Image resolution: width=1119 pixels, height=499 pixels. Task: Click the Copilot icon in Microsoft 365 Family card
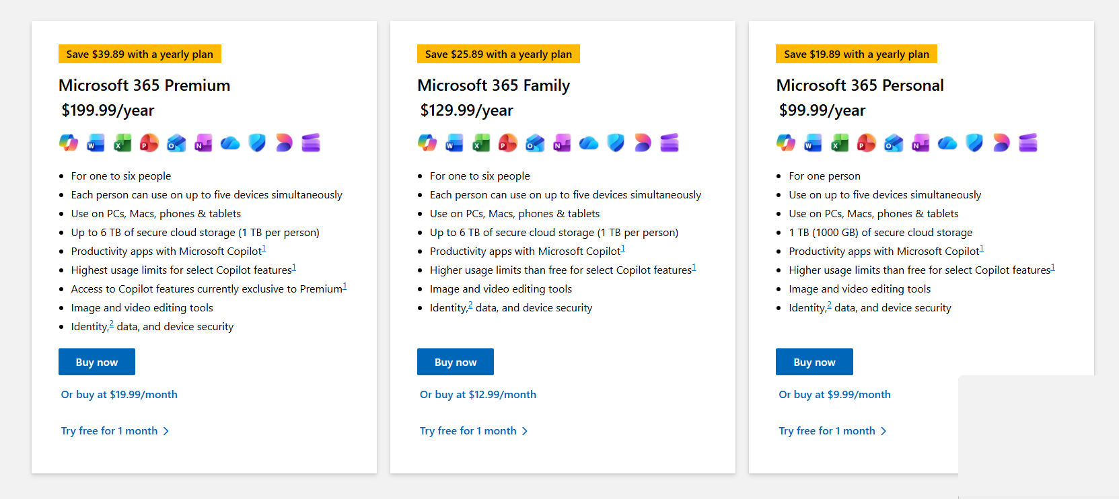(x=427, y=143)
